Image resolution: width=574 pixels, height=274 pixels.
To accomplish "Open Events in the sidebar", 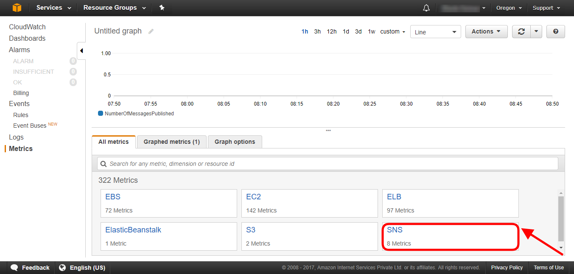I will tap(19, 103).
